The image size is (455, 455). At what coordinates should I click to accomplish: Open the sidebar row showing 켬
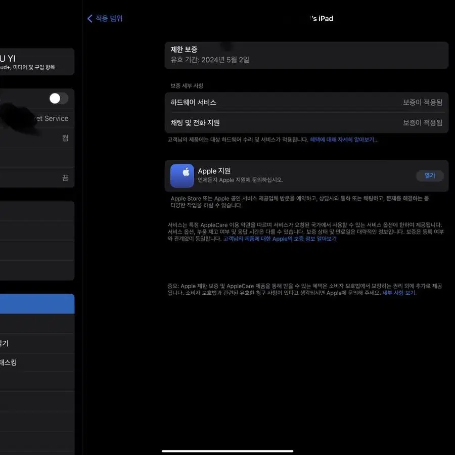tap(37, 138)
